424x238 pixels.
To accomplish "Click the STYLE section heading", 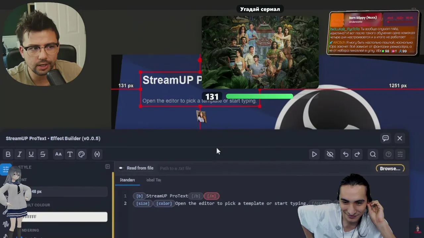I will (x=25, y=167).
